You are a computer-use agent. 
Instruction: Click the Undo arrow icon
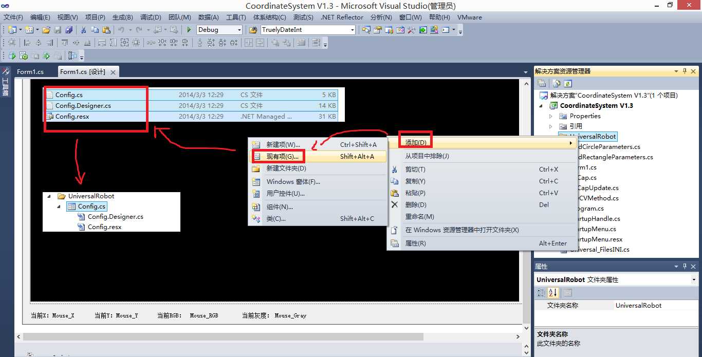[x=121, y=30]
